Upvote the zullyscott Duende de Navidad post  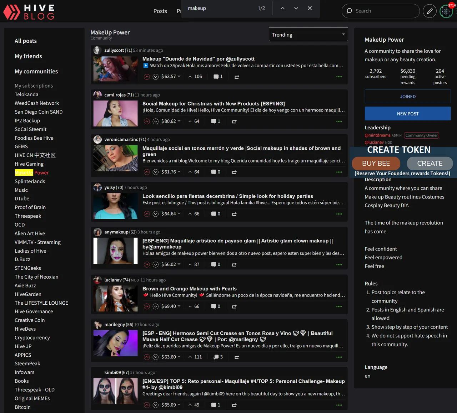point(147,77)
